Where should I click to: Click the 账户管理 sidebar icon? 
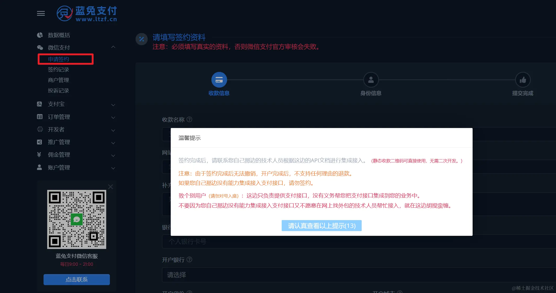[x=40, y=167]
